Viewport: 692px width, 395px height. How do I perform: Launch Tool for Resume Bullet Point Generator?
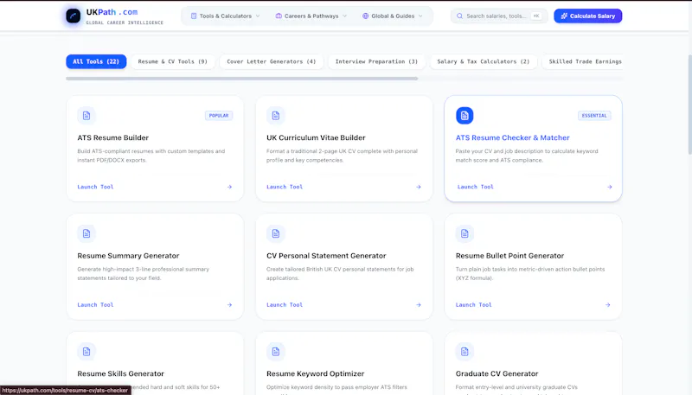(473, 304)
